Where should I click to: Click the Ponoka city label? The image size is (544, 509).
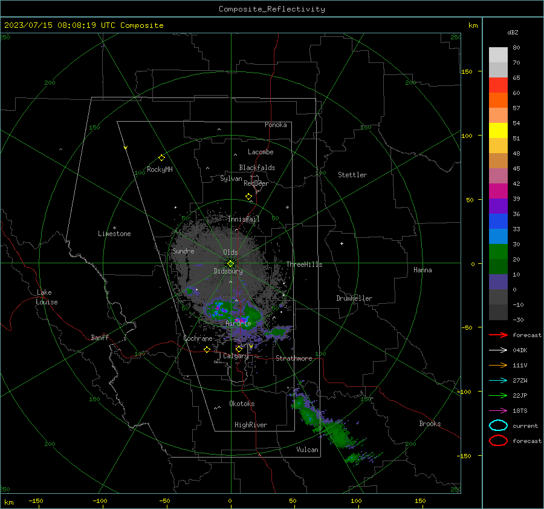276,125
